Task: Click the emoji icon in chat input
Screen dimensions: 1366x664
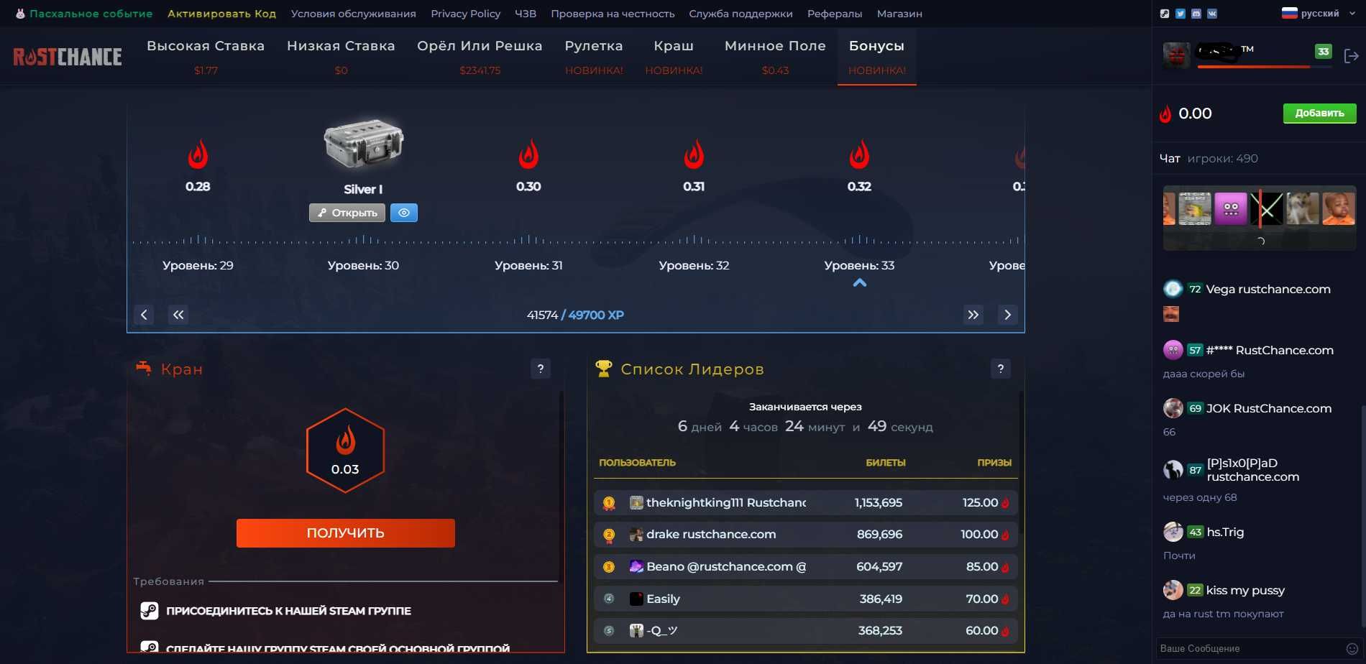Action: [1352, 648]
